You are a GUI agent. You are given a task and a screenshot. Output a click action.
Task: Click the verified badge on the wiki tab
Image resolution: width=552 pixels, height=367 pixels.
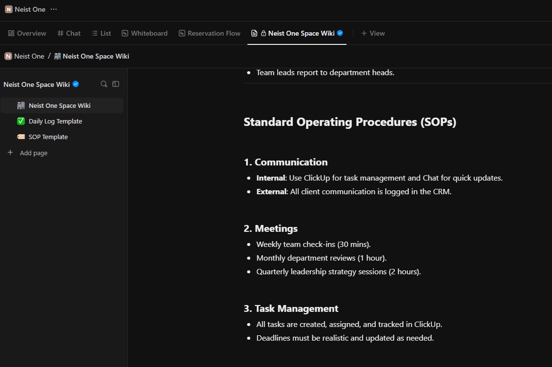pyautogui.click(x=340, y=33)
